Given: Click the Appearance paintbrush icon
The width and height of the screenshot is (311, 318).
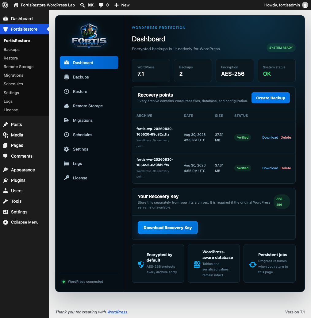Looking at the screenshot, I should (x=6, y=170).
